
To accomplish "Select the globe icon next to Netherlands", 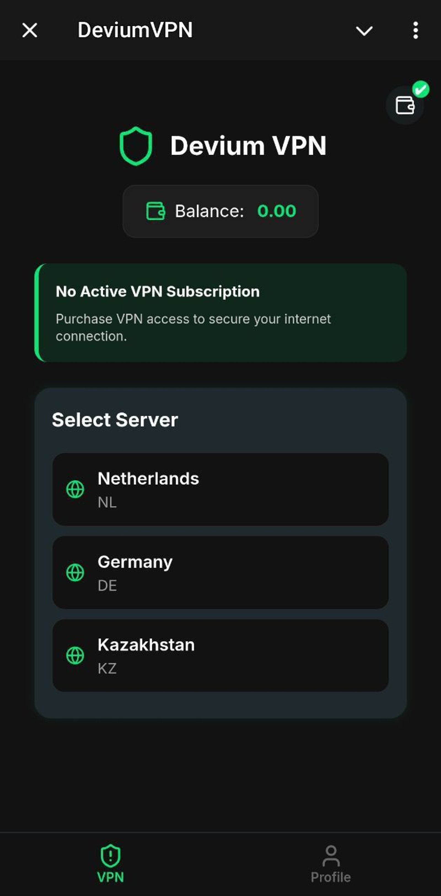I will tap(75, 489).
